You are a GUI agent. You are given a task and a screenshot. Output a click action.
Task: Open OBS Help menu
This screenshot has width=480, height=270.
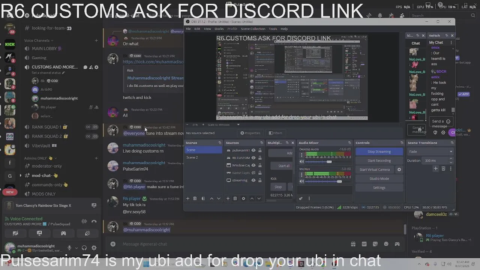pos(284,29)
